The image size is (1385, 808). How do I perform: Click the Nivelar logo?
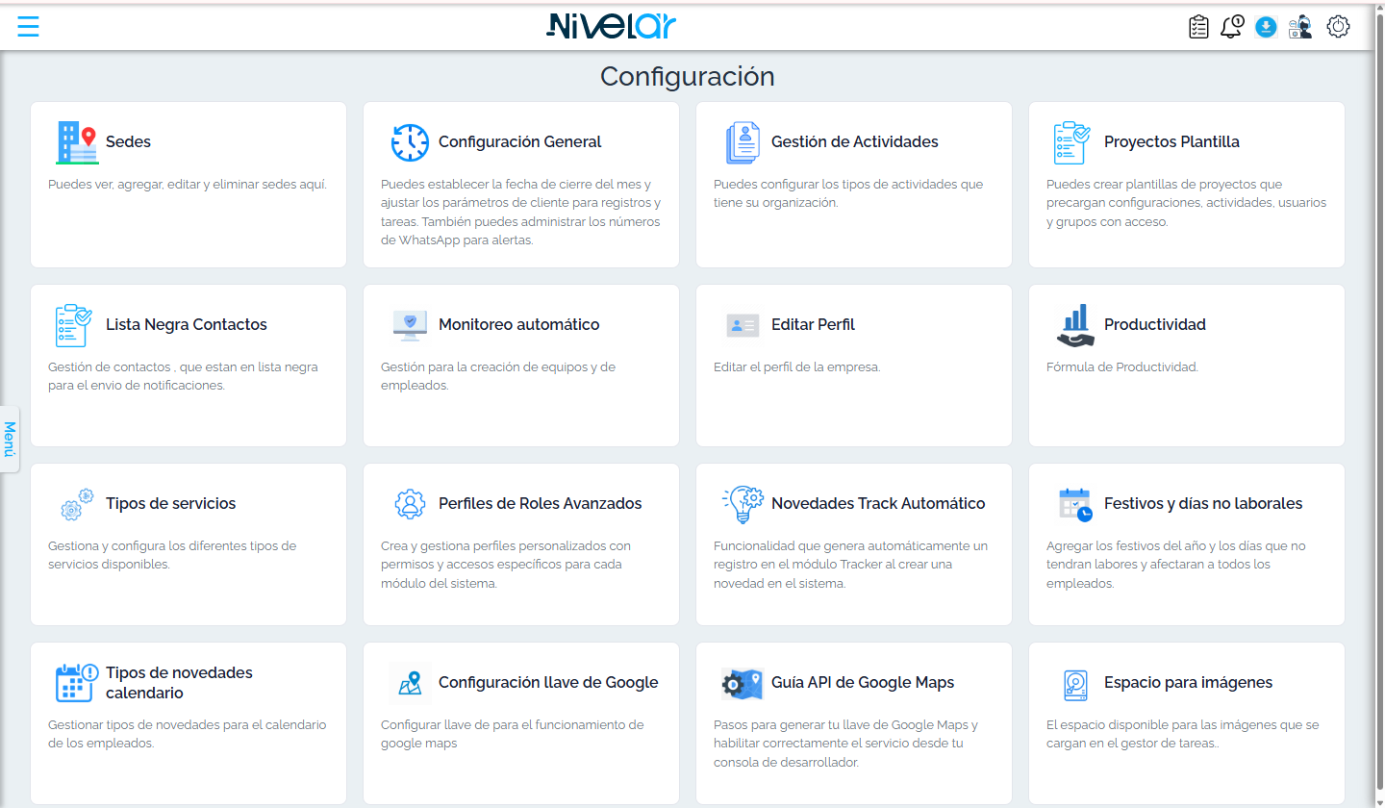click(612, 26)
